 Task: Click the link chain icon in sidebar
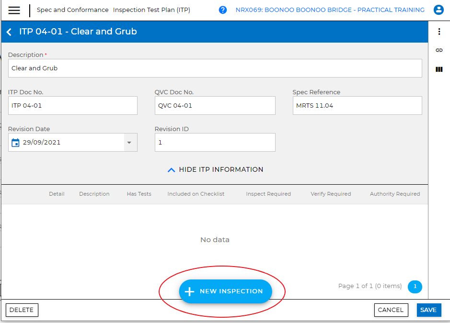pyautogui.click(x=439, y=50)
